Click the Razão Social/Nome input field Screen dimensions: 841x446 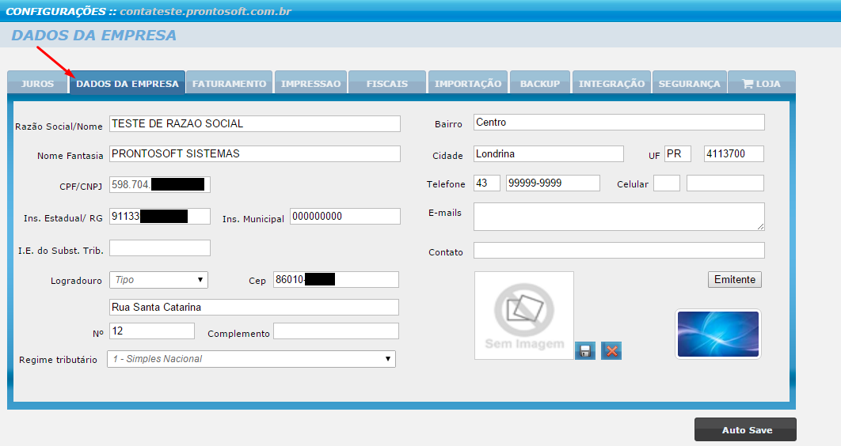[254, 124]
